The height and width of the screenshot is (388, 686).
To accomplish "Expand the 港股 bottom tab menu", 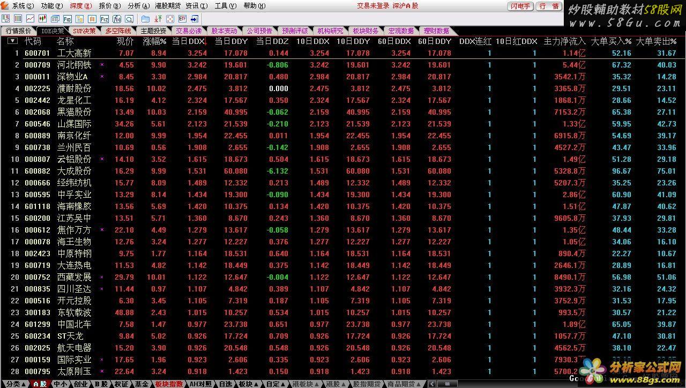I will pyautogui.click(x=335, y=384).
